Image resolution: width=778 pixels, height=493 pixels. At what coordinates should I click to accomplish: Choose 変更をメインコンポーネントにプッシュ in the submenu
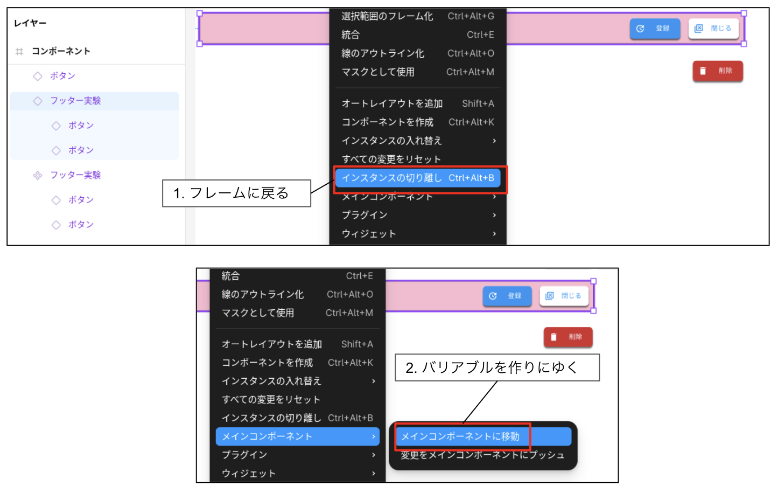tap(483, 455)
